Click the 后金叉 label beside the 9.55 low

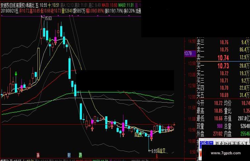coord(161,151)
